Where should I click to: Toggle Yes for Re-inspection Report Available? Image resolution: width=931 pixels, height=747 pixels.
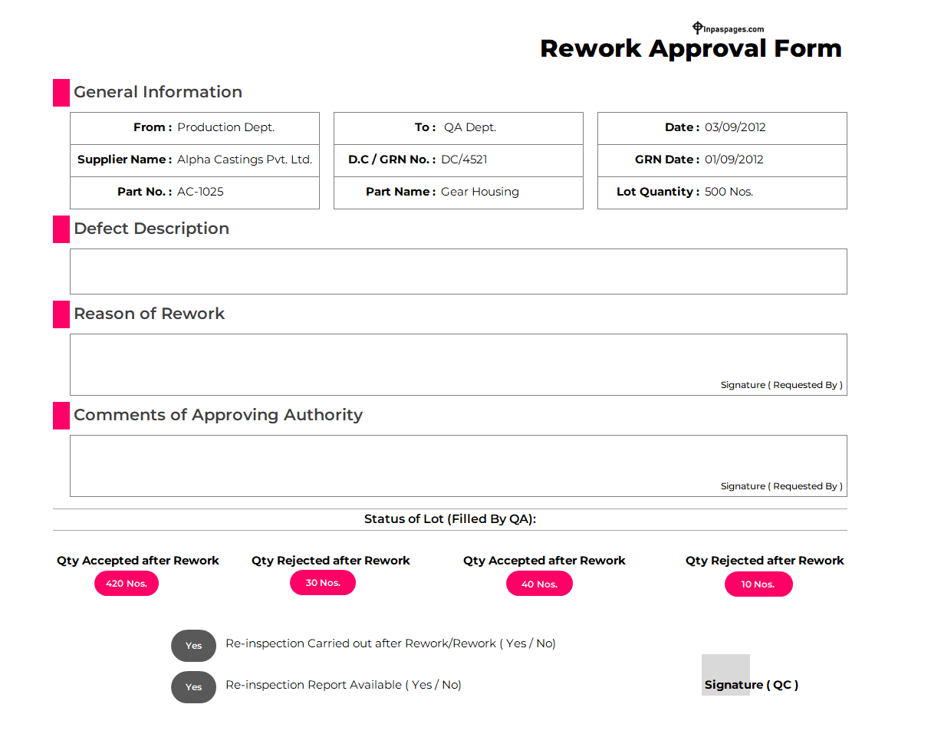pos(193,687)
